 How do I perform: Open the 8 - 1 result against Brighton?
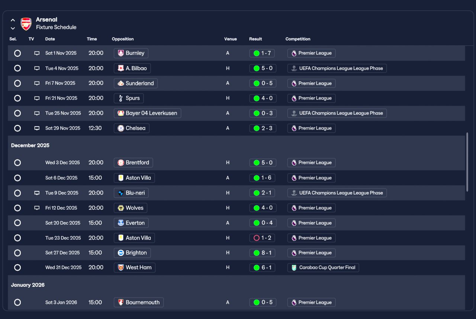(262, 253)
